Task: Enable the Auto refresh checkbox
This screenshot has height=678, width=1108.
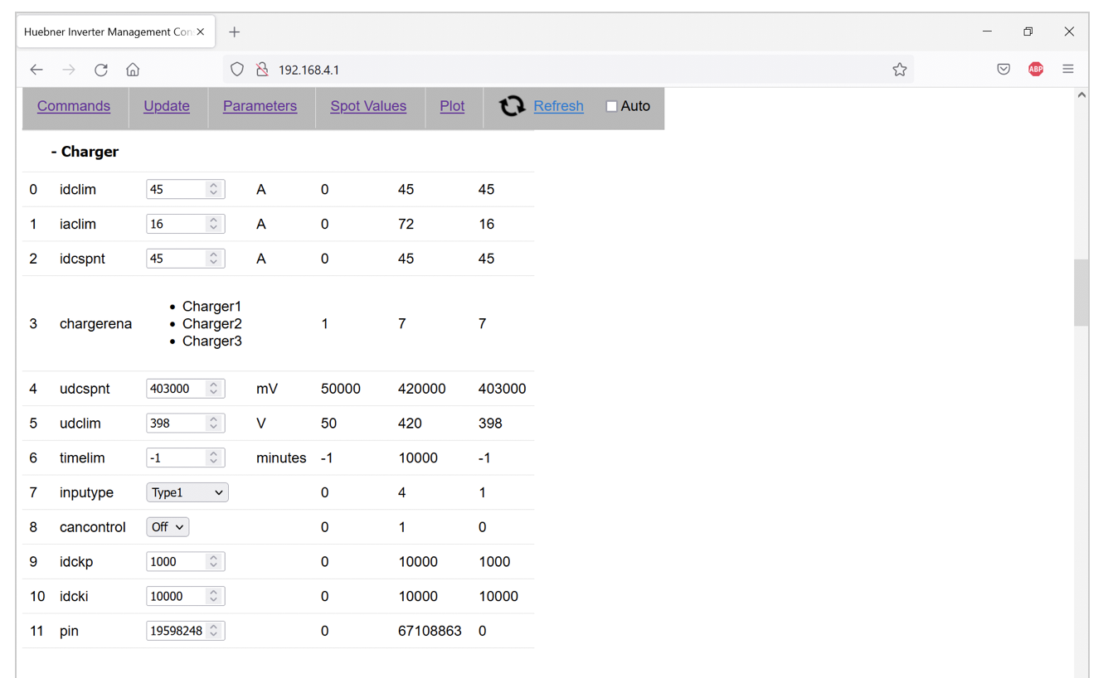Action: (611, 106)
